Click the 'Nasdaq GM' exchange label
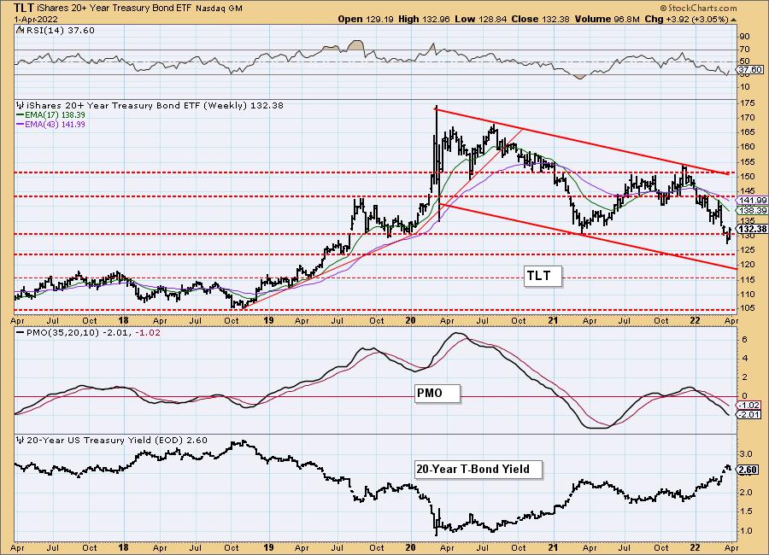This screenshot has height=555, width=769. pos(219,9)
